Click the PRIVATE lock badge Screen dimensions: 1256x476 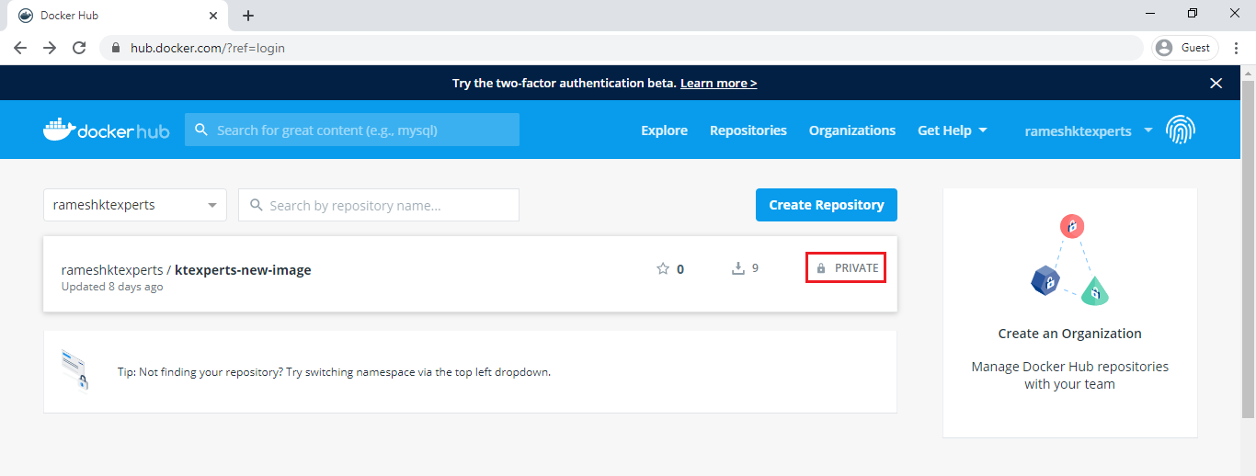(x=846, y=268)
